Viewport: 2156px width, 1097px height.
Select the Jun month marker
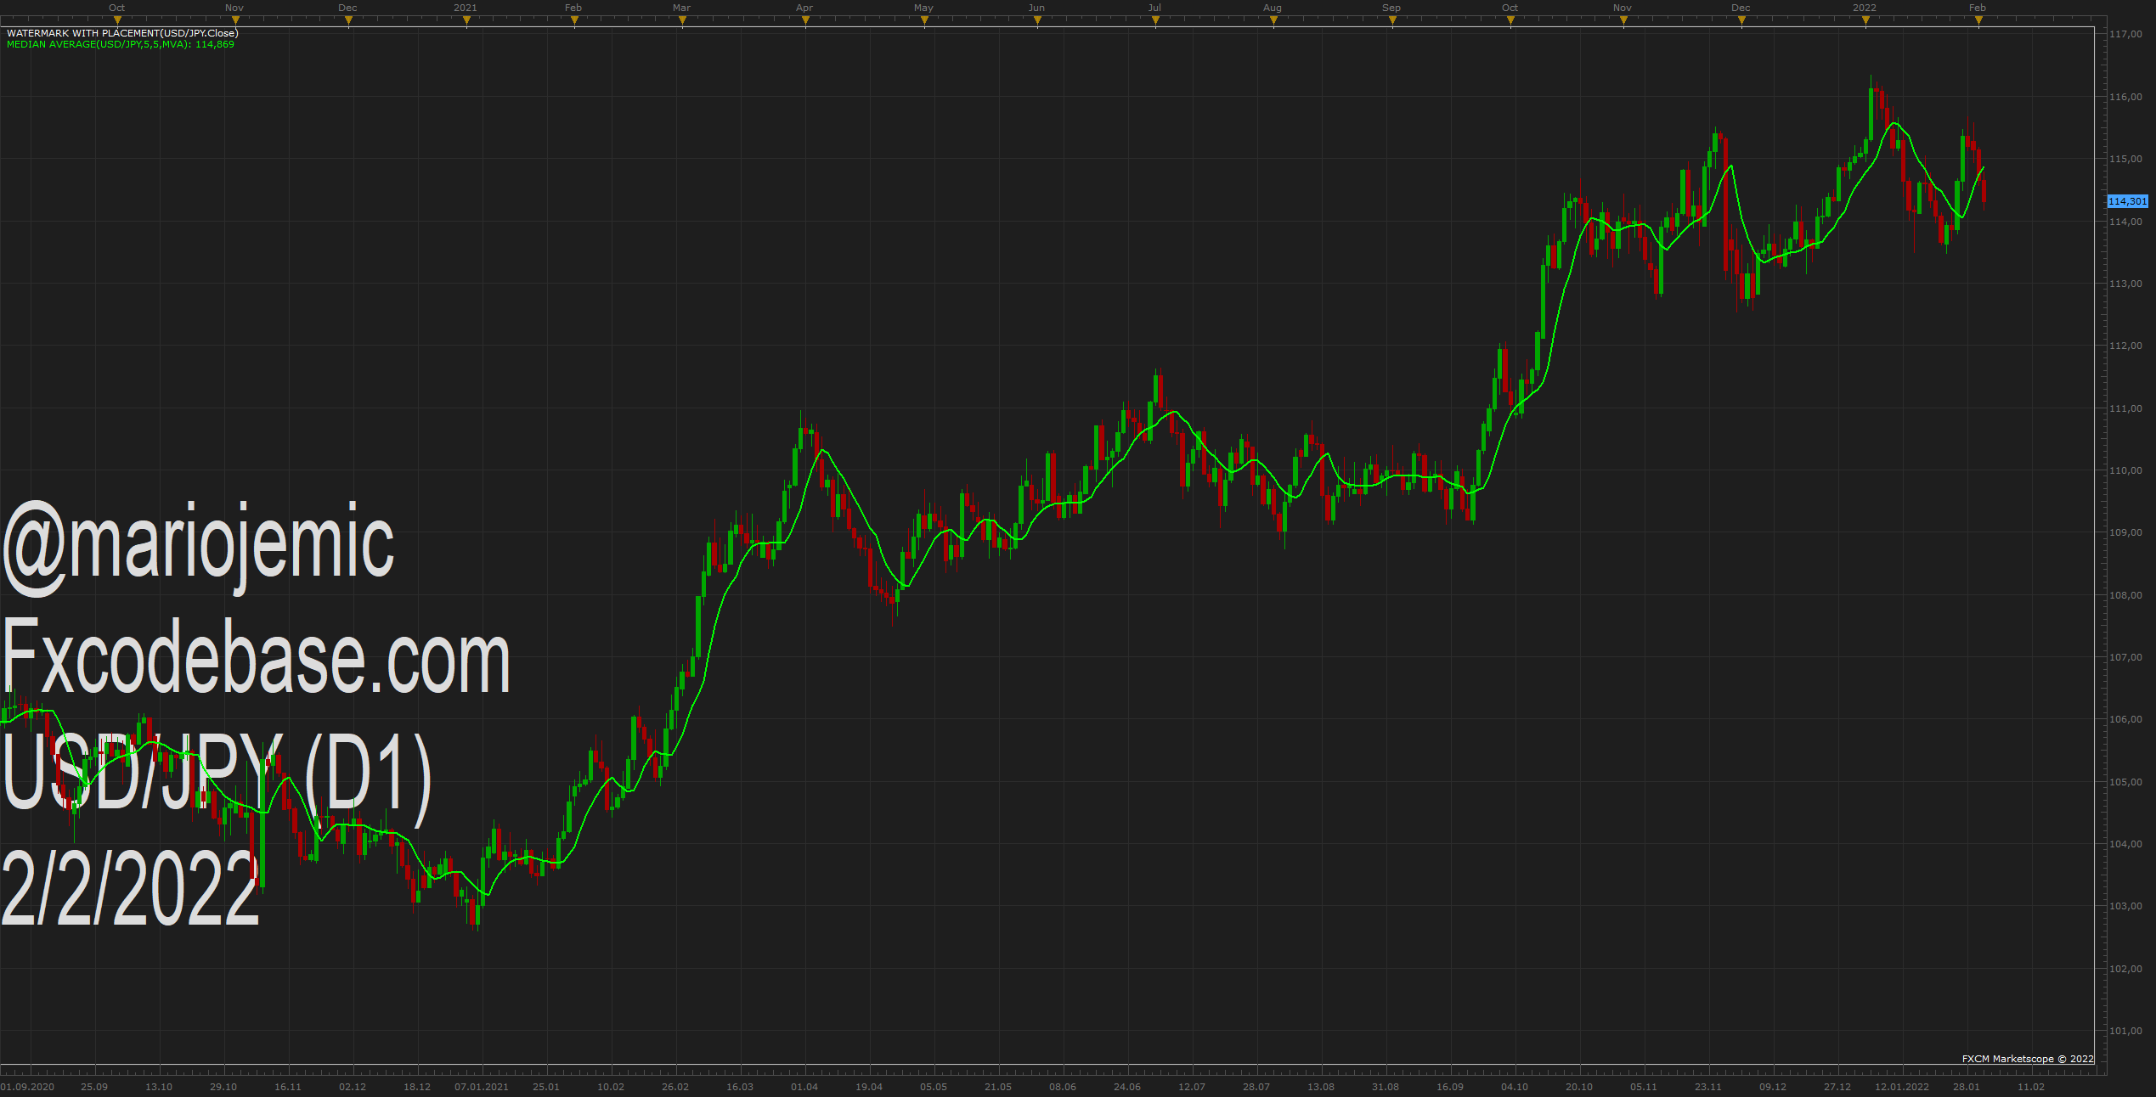pyautogui.click(x=1036, y=8)
